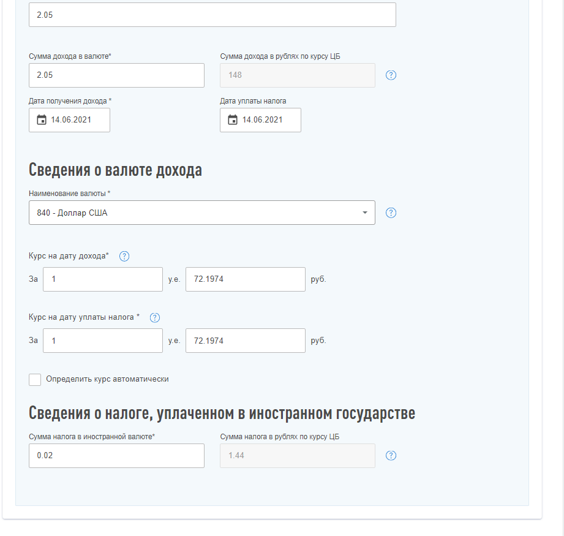Click help icon beside currency name dropdown
The height and width of the screenshot is (536, 564).
click(391, 213)
